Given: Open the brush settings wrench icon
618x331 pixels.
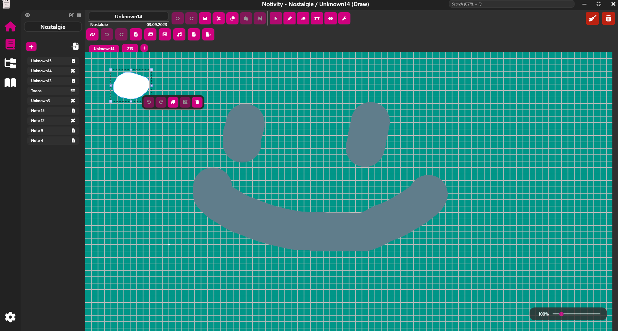Looking at the screenshot, I should click(x=344, y=18).
